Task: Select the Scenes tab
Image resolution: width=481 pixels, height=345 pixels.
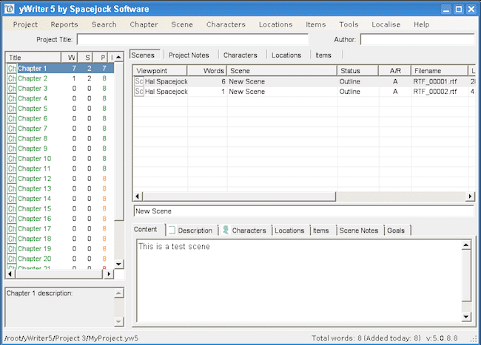Action: pos(144,55)
